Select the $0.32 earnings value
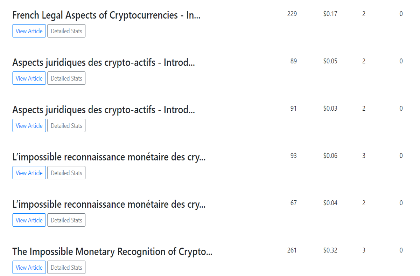 tap(330, 250)
